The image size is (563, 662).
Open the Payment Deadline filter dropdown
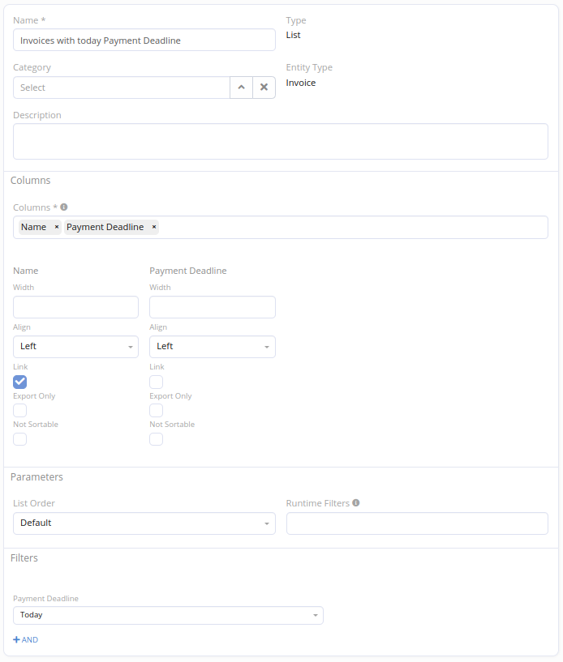[168, 616]
